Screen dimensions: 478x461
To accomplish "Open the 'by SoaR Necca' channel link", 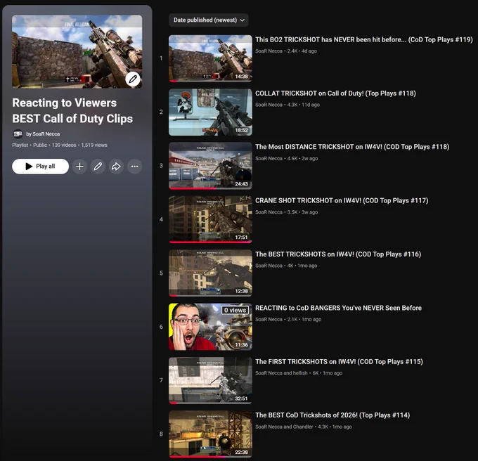I will (43, 134).
